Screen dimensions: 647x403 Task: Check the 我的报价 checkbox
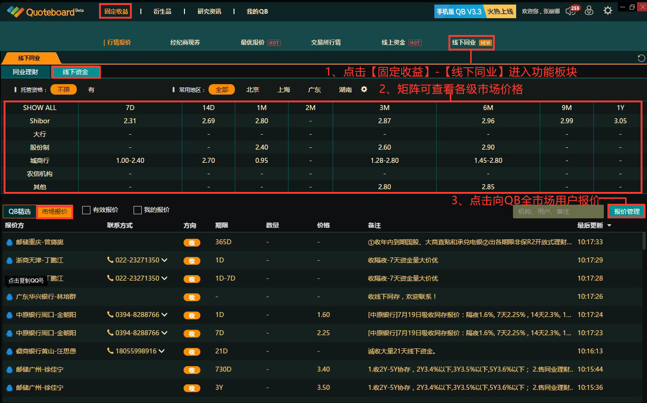pyautogui.click(x=137, y=210)
